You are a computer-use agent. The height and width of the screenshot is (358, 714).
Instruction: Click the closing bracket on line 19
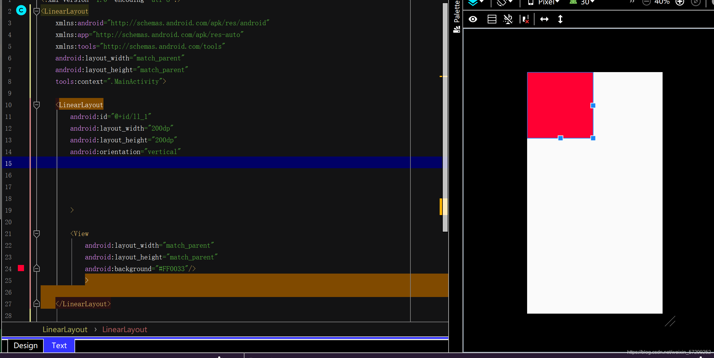pos(72,210)
